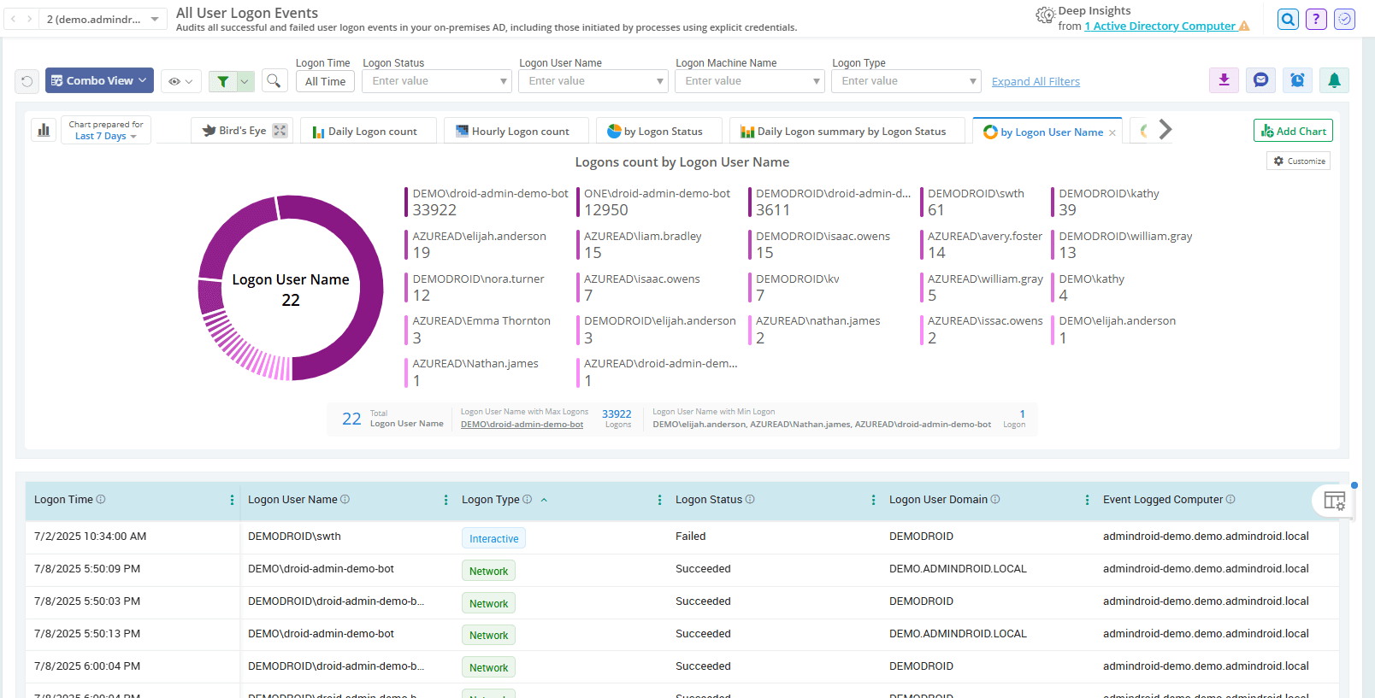
Task: Click the download/export report icon
Action: coord(1224,80)
